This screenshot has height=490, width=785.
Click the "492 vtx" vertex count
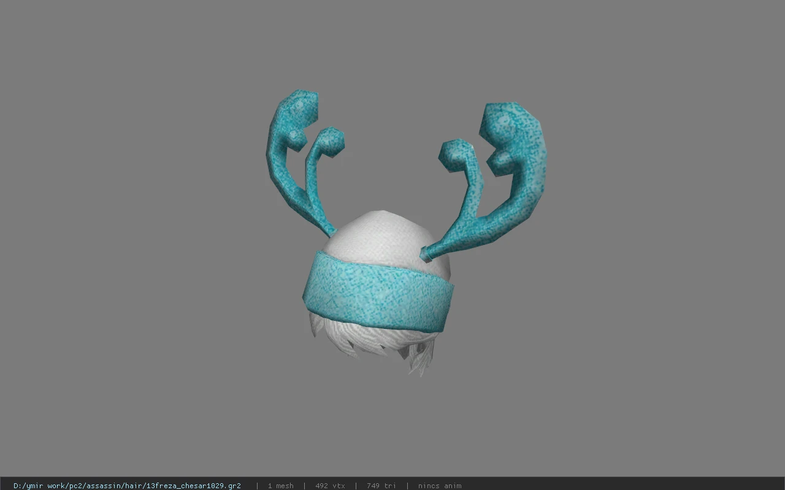tap(330, 486)
